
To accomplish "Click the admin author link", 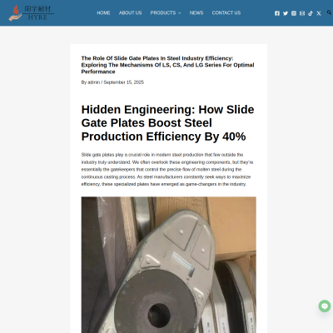I will 94,82.
